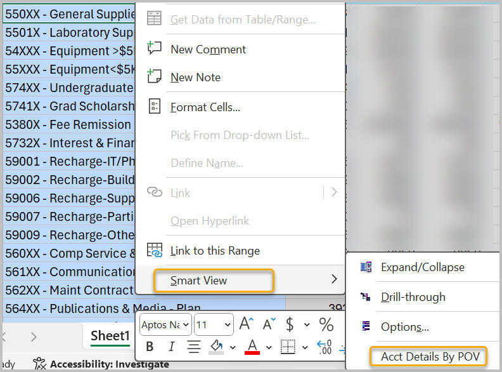Image resolution: width=502 pixels, height=372 pixels.
Task: Click the Drill-through icon
Action: 366,296
